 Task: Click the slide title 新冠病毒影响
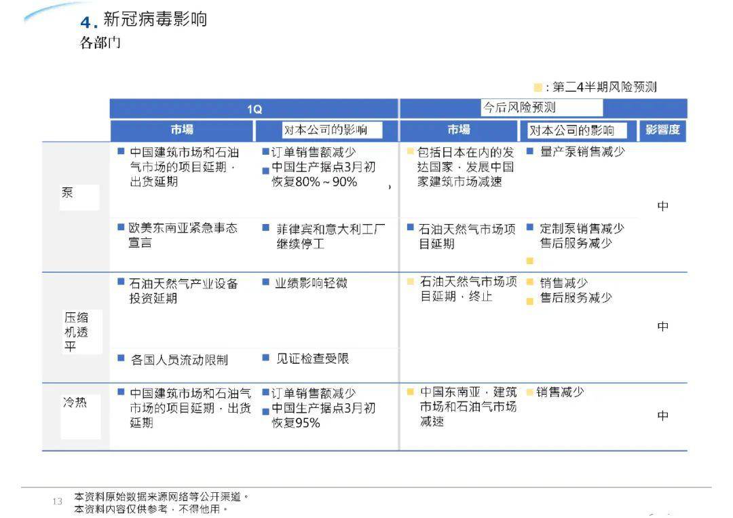pos(155,19)
